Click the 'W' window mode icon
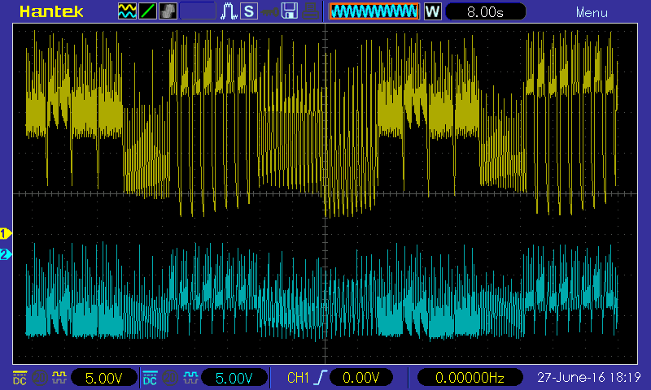This screenshot has width=651, height=390. coord(432,11)
